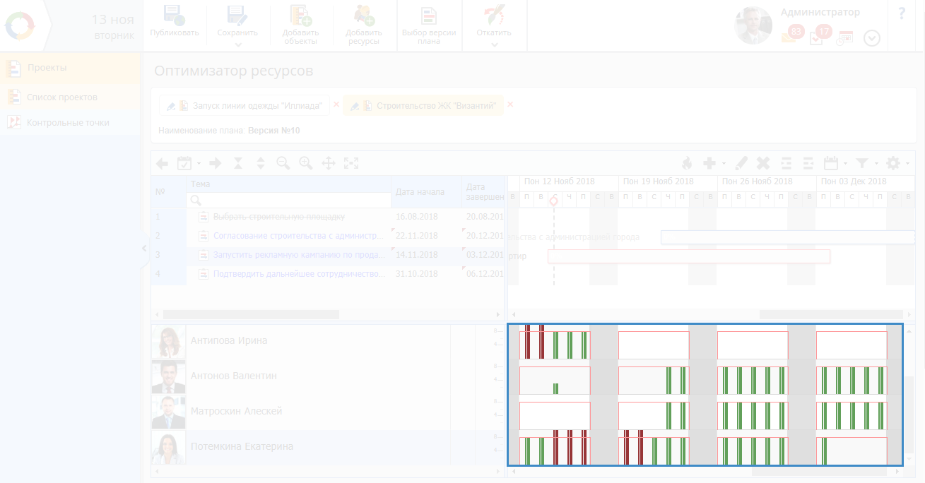Click the fullscreen expand icon in Gantt toolbar
This screenshot has width=925, height=483.
(x=351, y=163)
